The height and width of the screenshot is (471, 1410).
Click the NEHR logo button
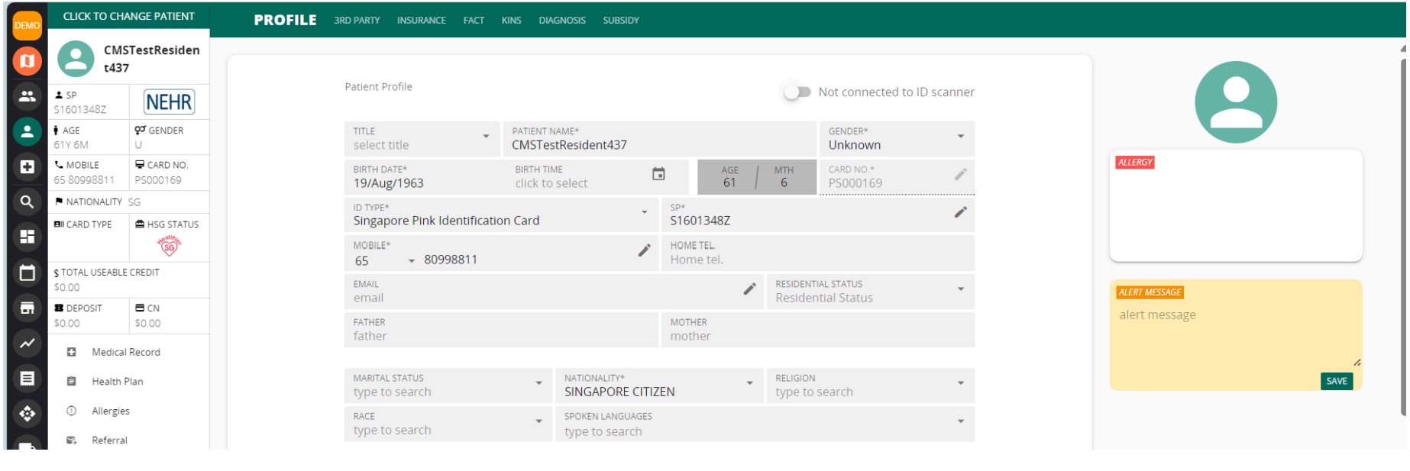170,102
